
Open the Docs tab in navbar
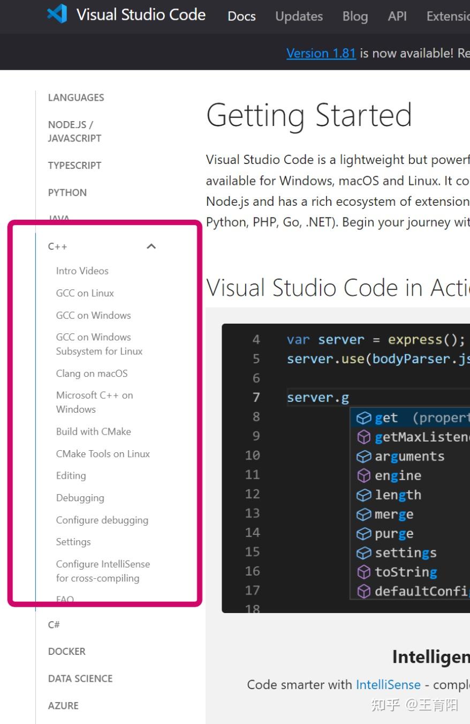241,16
